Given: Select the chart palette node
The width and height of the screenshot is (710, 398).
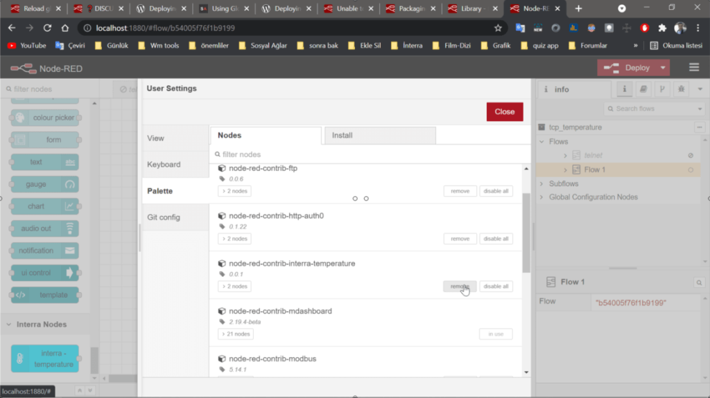Looking at the screenshot, I should 45,206.
